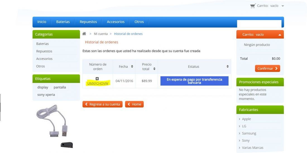The width and height of the screenshot is (307, 153).
Task: Open LG manufacturer link
Action: (x=244, y=126)
